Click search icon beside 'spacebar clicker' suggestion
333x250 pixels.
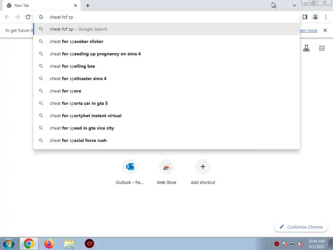click(41, 41)
